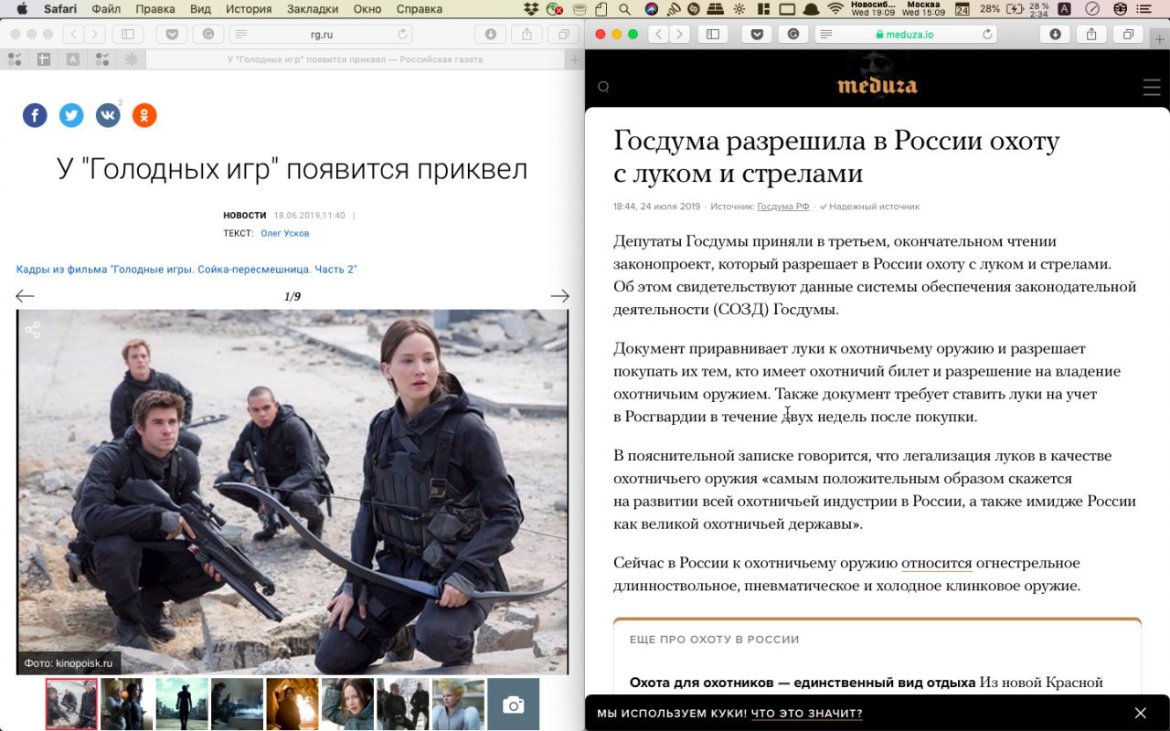Click the rg.ru address field
The width and height of the screenshot is (1170, 731).
[x=321, y=34]
